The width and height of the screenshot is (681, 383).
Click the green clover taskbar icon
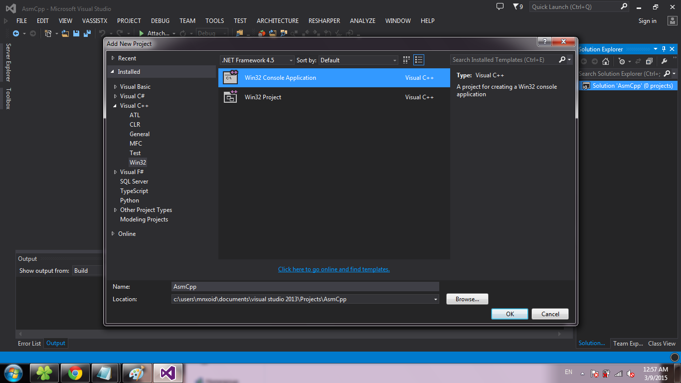(45, 373)
